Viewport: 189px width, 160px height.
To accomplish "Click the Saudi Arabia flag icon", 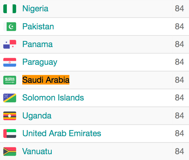I will (10, 80).
